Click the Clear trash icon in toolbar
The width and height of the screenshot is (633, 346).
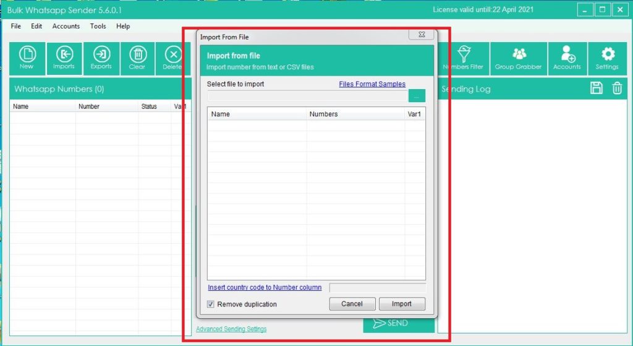point(137,59)
